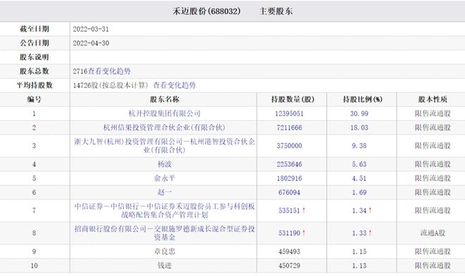
Task: Select shareholder name 章良忠
Action: coord(165,251)
